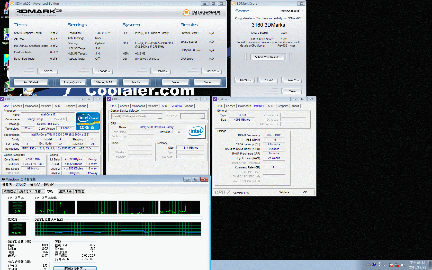The image size is (432, 270).
Task: Click help icon in system tray
Action: point(374,265)
